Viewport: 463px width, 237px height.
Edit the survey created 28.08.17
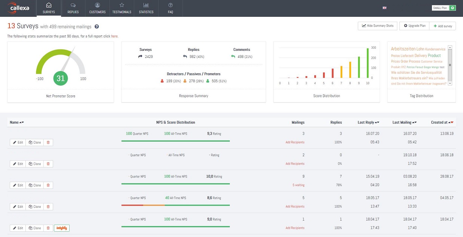(18, 185)
